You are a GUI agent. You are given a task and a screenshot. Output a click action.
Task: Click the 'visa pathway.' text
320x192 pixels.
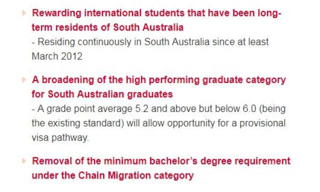pyautogui.click(x=60, y=137)
